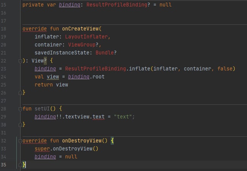The height and width of the screenshot is (171, 247).
Task: Click null keyword on line 34
Action: coord(71,157)
